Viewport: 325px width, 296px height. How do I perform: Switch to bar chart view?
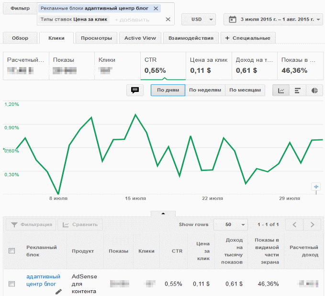pos(297,90)
